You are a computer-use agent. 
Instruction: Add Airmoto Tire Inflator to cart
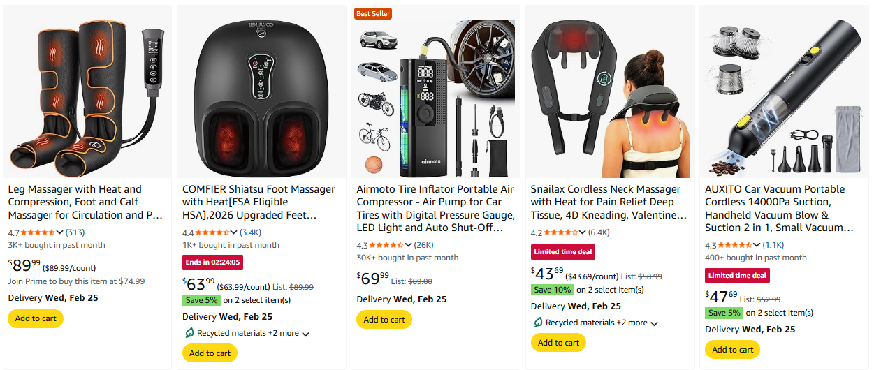(384, 319)
